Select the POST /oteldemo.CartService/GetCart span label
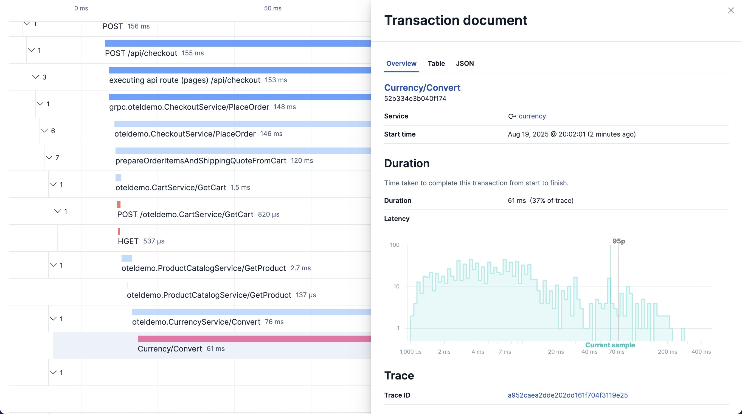742x414 pixels. (185, 214)
